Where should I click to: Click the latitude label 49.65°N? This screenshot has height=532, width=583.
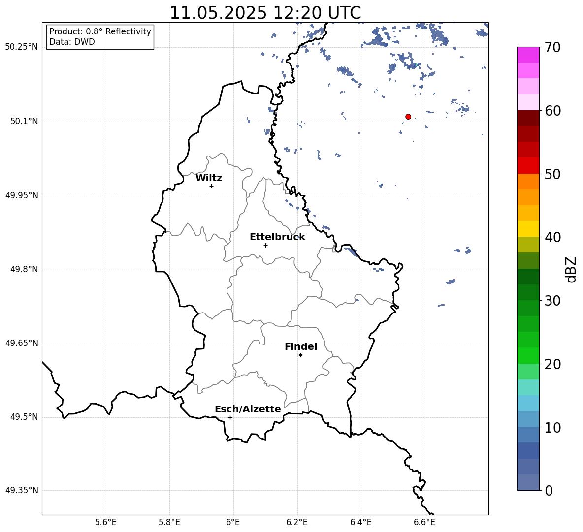pyautogui.click(x=22, y=343)
